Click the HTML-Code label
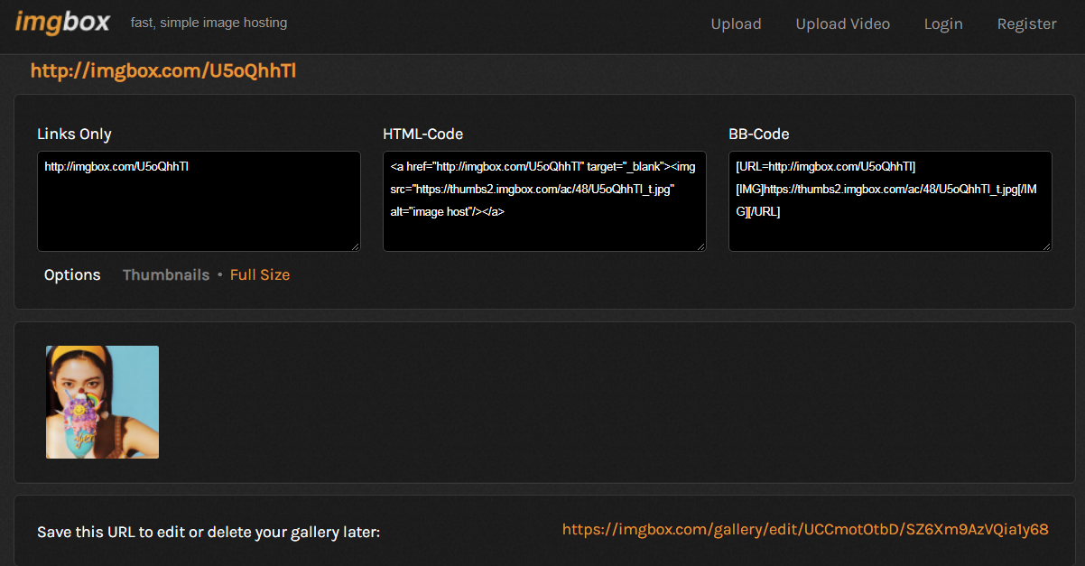This screenshot has width=1085, height=566. coord(422,134)
